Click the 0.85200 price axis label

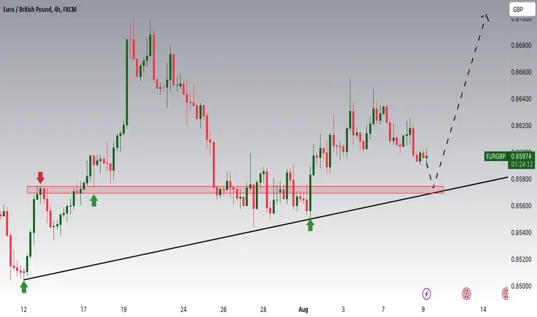(521, 259)
